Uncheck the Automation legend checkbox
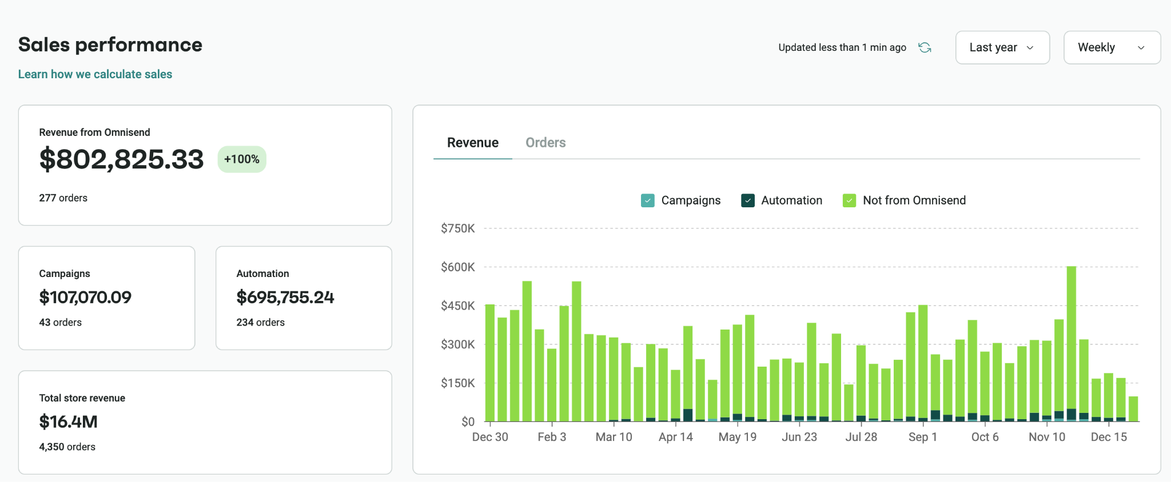 748,200
